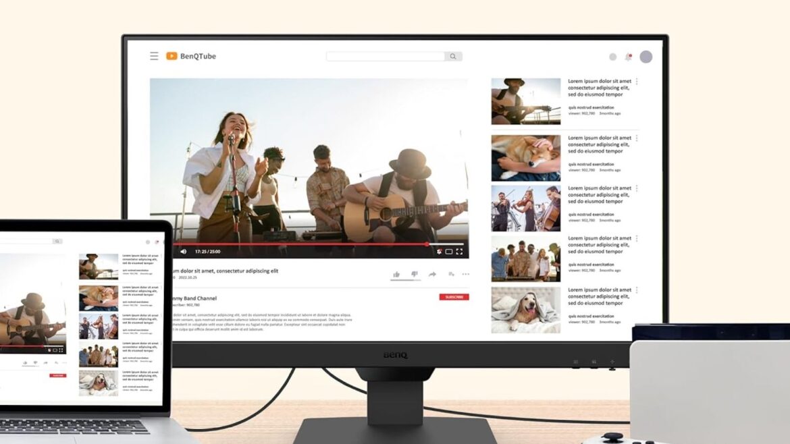Open notifications bell on the monitor
The width and height of the screenshot is (790, 444).
click(628, 57)
